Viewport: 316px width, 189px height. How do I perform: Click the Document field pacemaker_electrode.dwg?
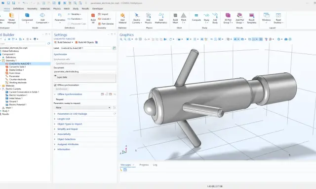tap(85, 71)
